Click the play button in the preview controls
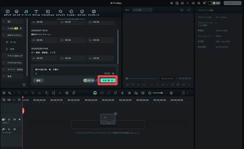Viewport: 244px width, 149px height. (x=138, y=85)
